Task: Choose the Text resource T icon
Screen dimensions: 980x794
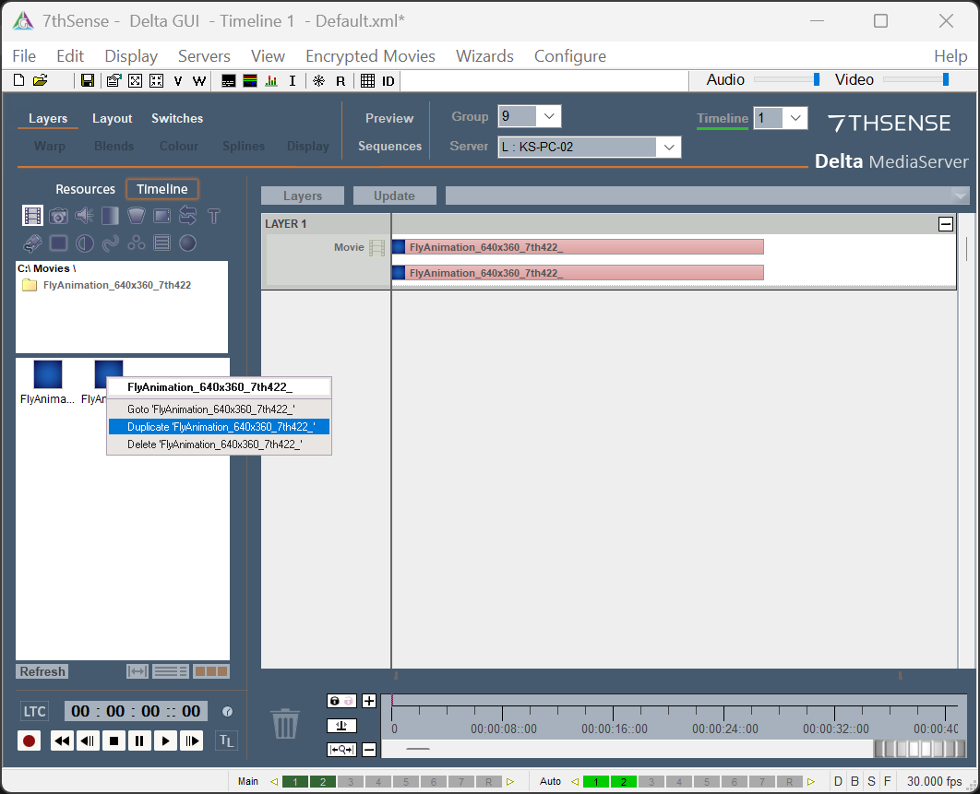Action: point(214,216)
